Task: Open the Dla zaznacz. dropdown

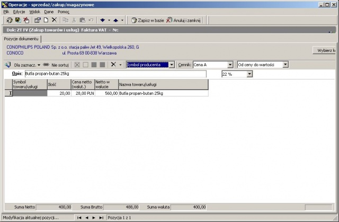Action: point(39,65)
